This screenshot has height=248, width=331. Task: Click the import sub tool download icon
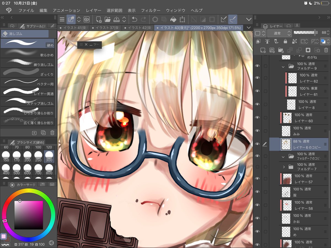pos(34,133)
